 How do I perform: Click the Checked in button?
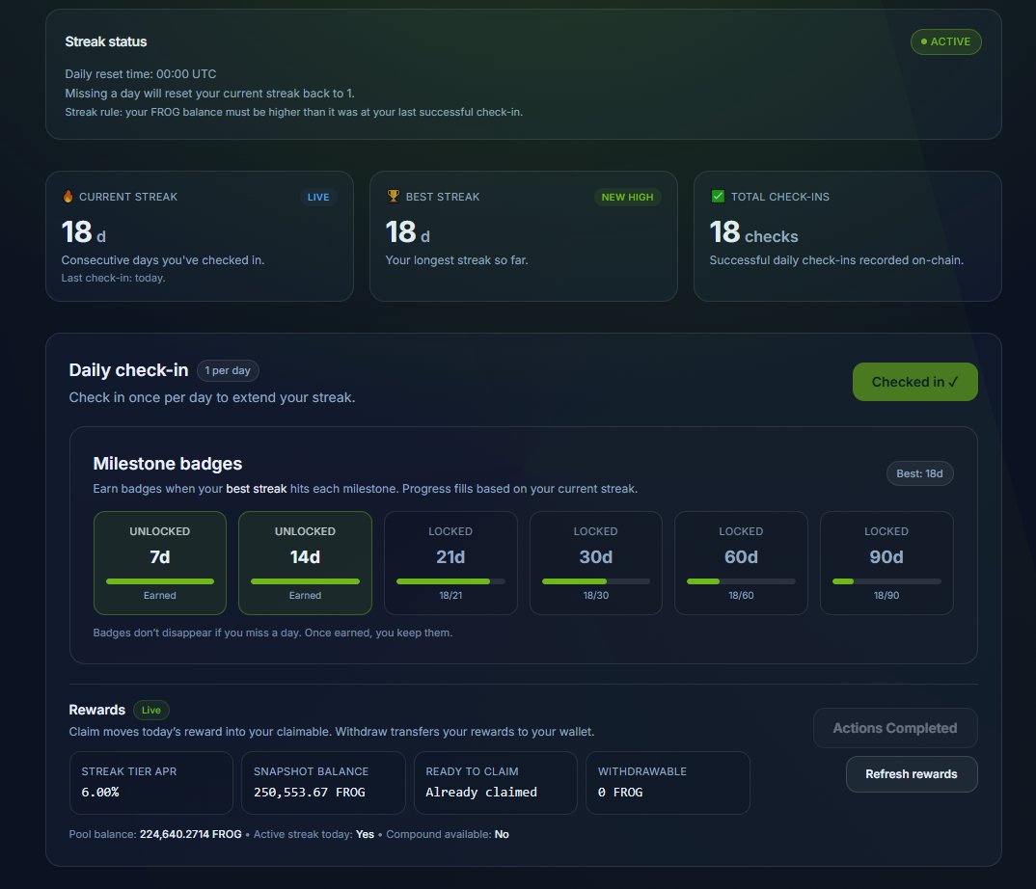(915, 382)
